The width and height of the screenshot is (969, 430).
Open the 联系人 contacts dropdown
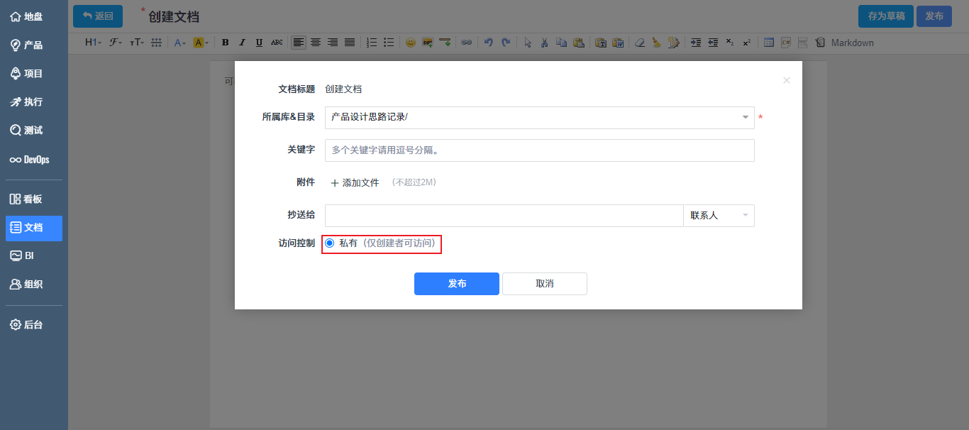click(x=719, y=215)
